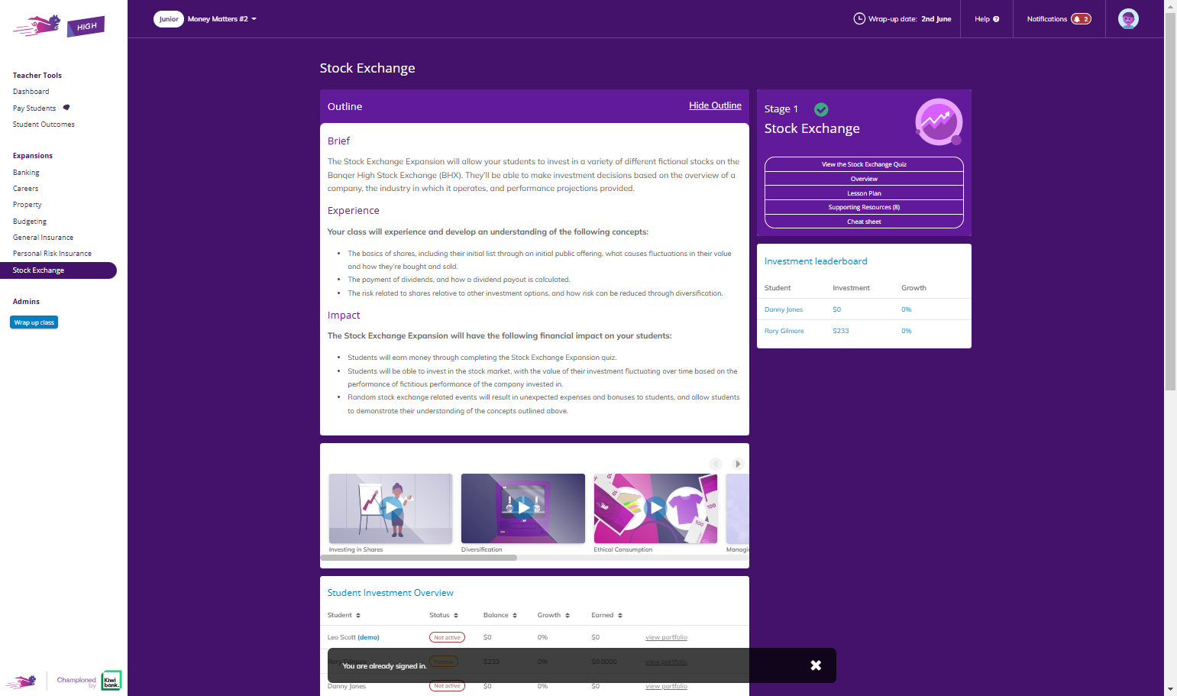1177x696 pixels.
Task: Open the stage Overview button
Action: [x=864, y=179]
